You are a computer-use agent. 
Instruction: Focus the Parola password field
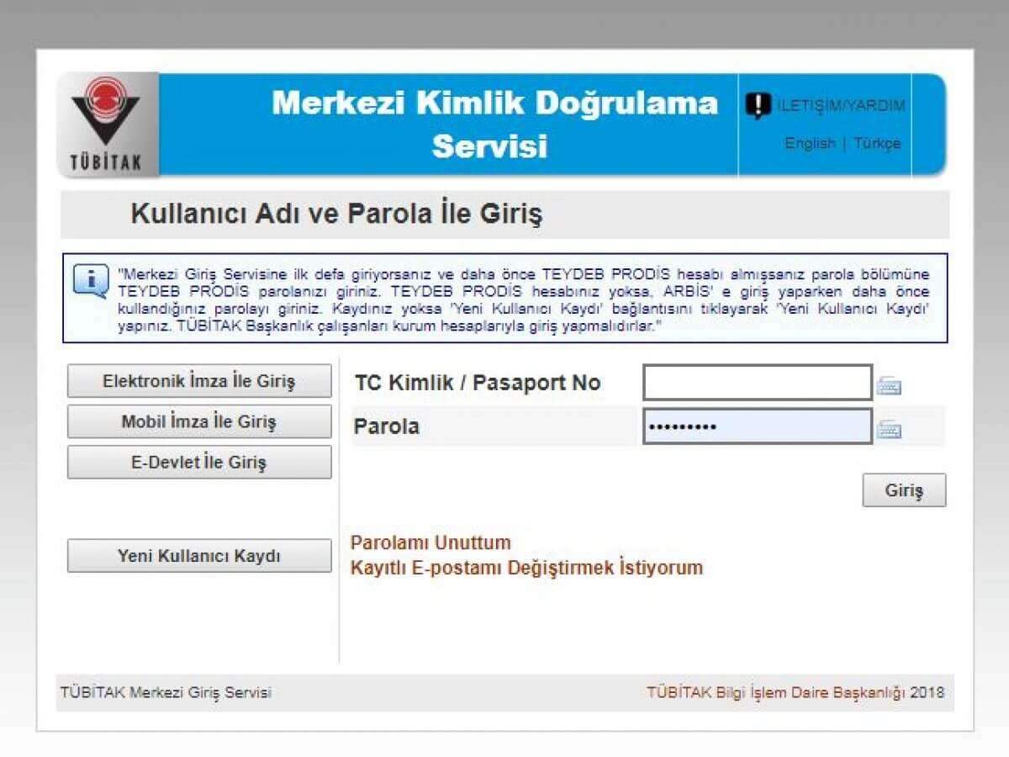click(x=758, y=426)
